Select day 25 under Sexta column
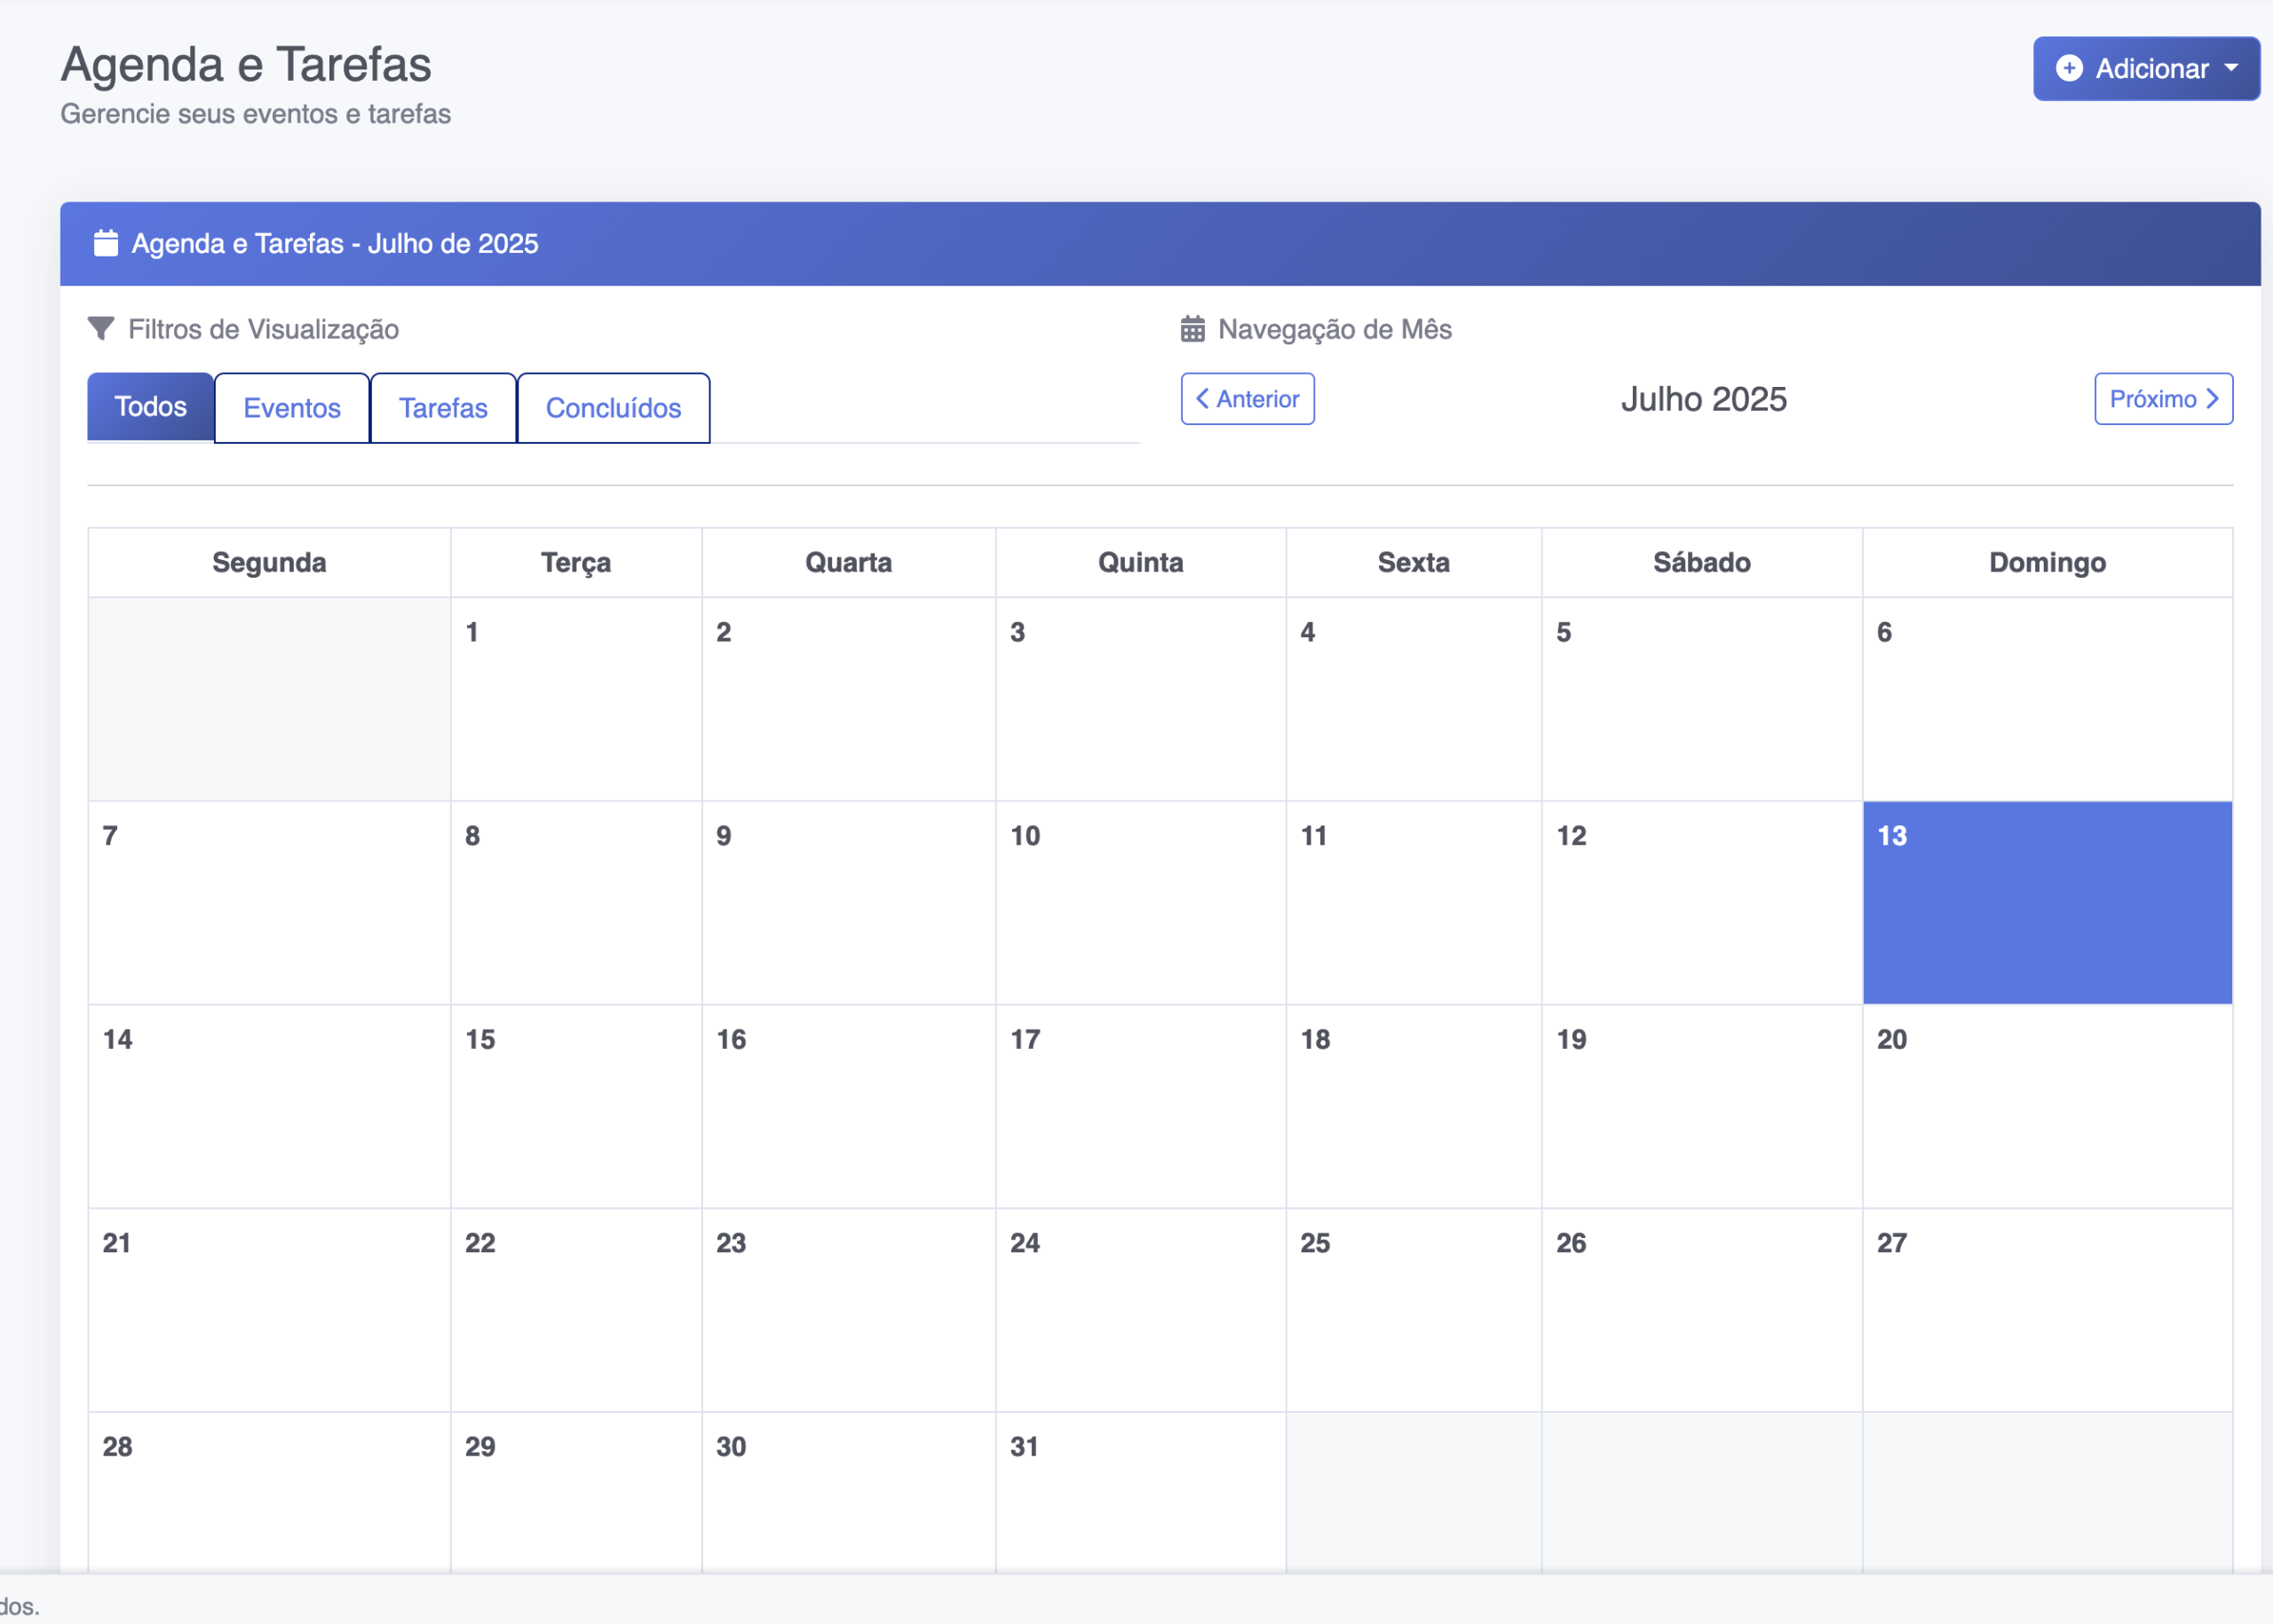Image resolution: width=2273 pixels, height=1624 pixels. click(x=1414, y=1310)
